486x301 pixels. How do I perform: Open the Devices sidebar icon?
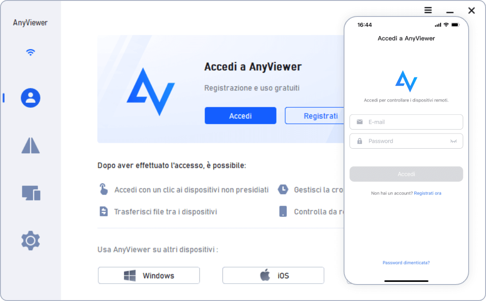[x=31, y=193]
